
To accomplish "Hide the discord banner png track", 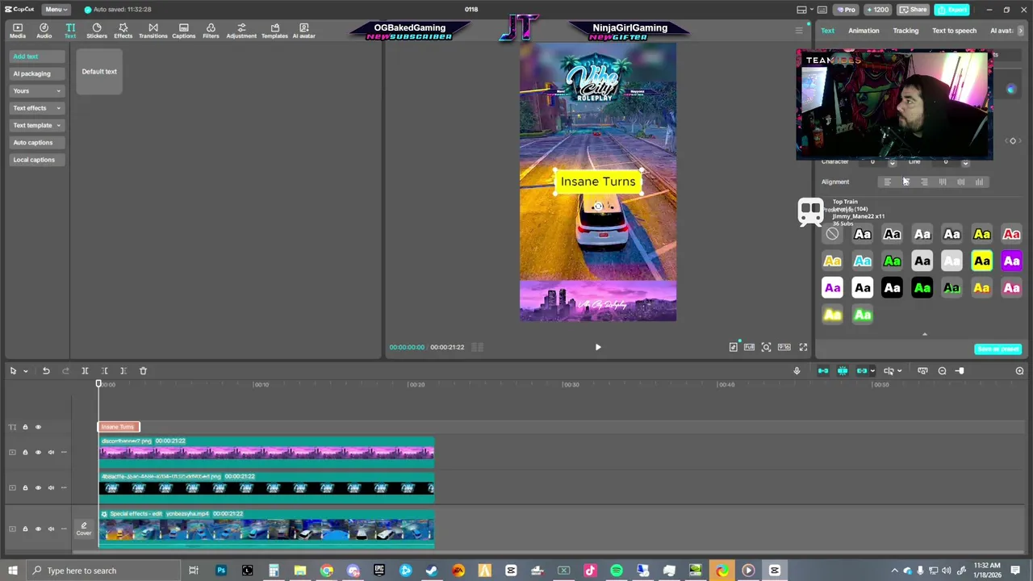I will (38, 452).
